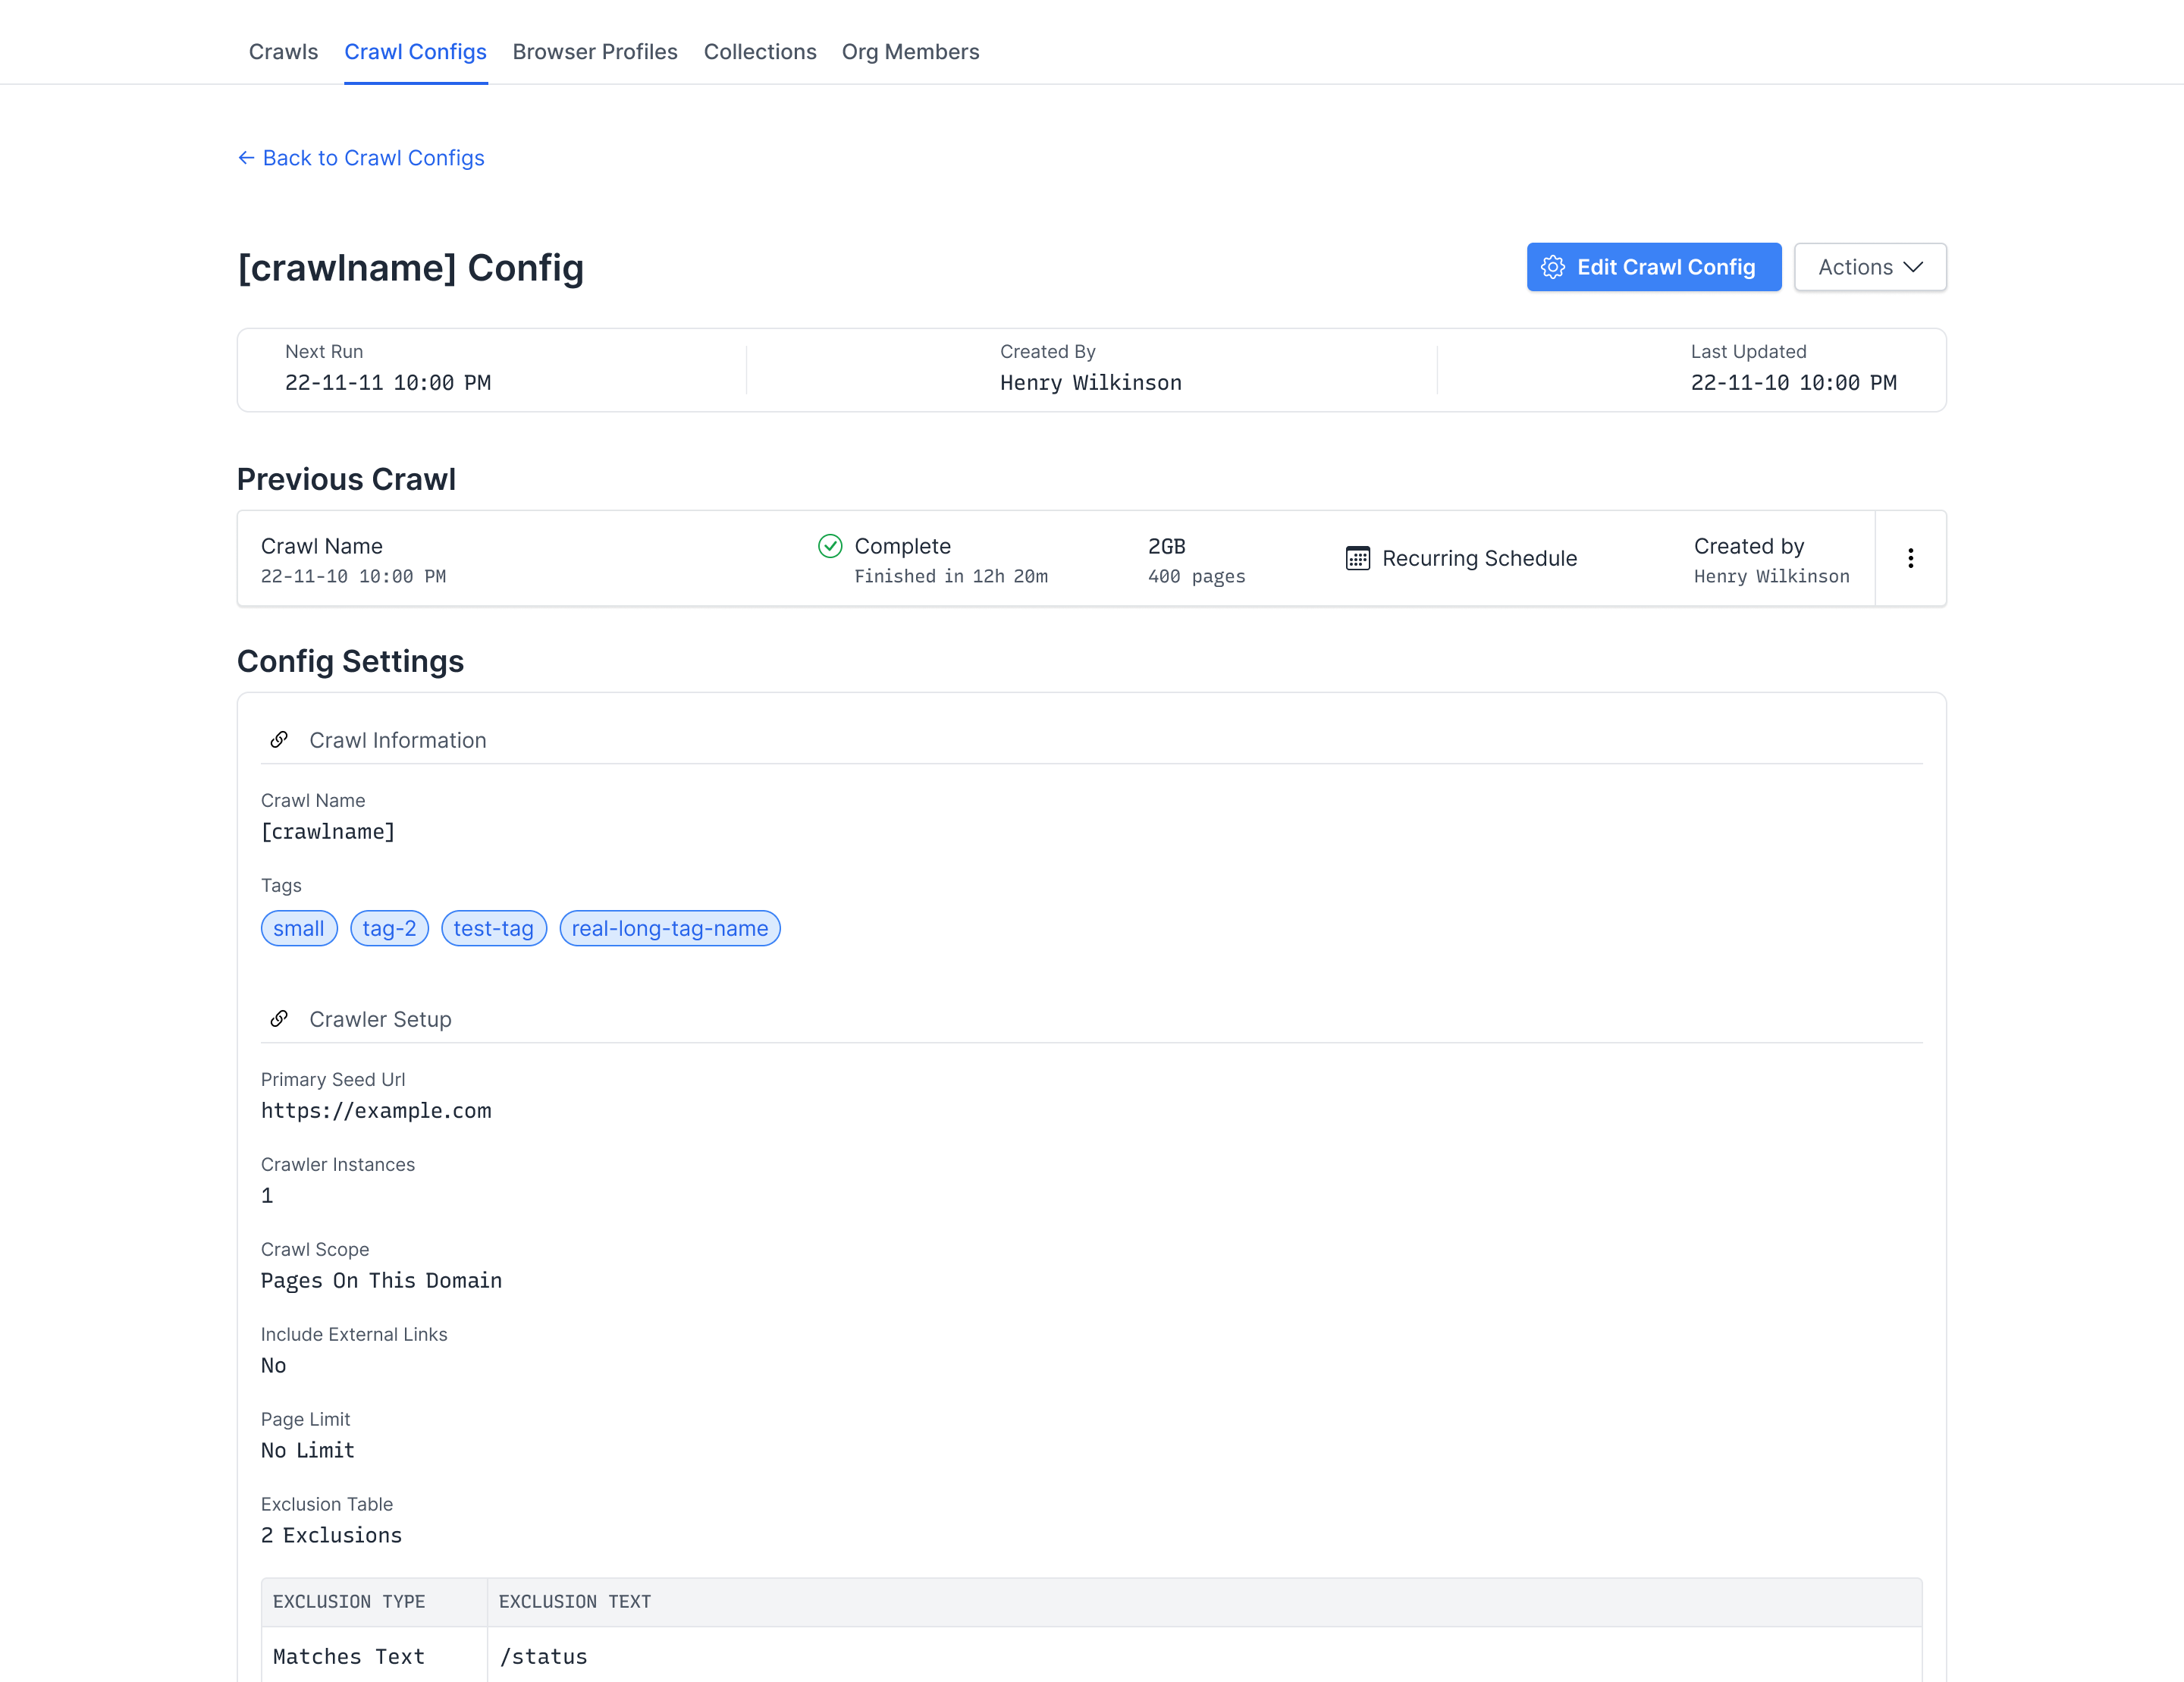Viewport: 2184px width, 1682px height.
Task: Click the anchor link icon beside Crawl Information
Action: pyautogui.click(x=279, y=740)
